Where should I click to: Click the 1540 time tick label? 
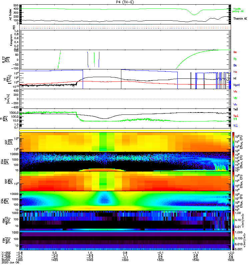pos(196,260)
